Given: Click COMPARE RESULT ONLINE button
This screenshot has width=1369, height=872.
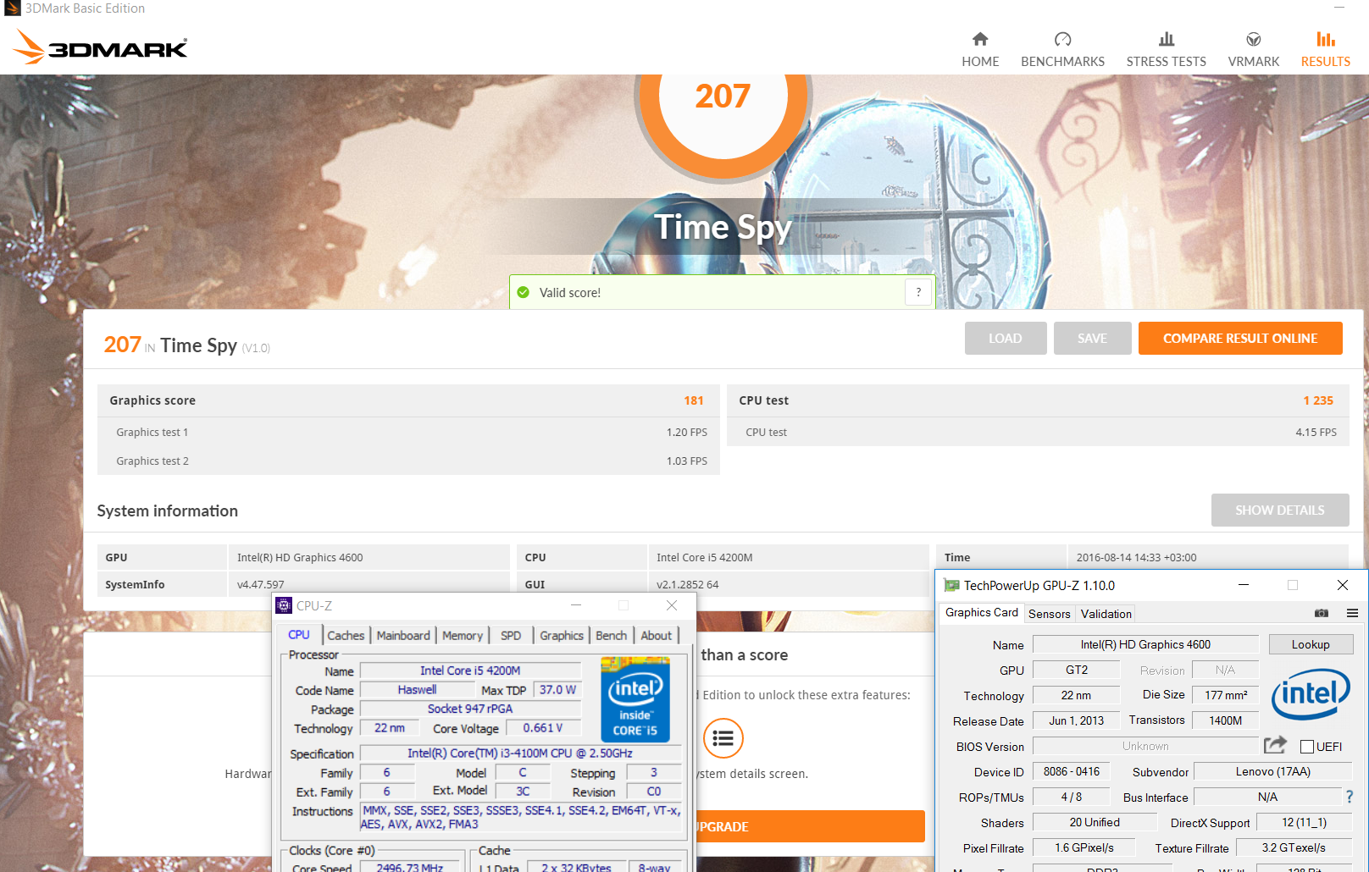Looking at the screenshot, I should (1240, 338).
